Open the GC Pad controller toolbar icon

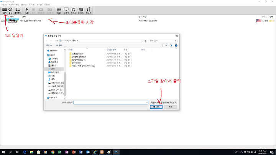coord(81,11)
